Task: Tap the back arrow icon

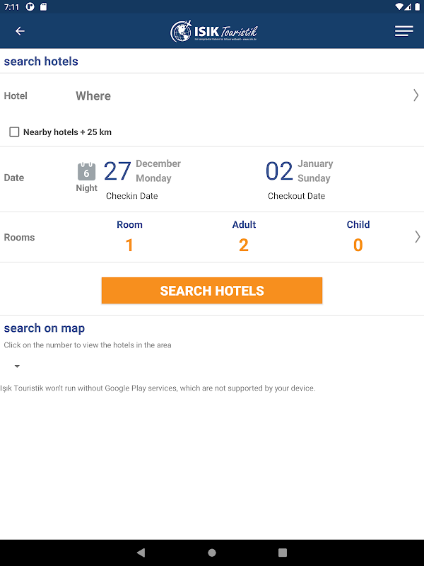Action: pyautogui.click(x=20, y=31)
